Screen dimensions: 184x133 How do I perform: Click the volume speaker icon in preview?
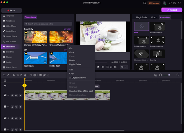click(x=103, y=67)
